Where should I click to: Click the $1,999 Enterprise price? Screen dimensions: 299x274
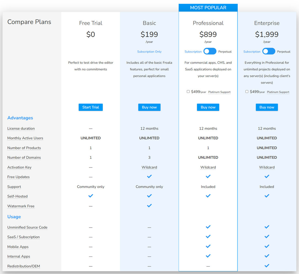click(267, 34)
